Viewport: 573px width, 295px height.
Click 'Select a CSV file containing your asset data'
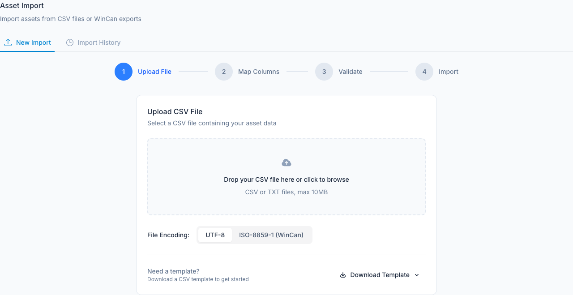[x=212, y=123]
